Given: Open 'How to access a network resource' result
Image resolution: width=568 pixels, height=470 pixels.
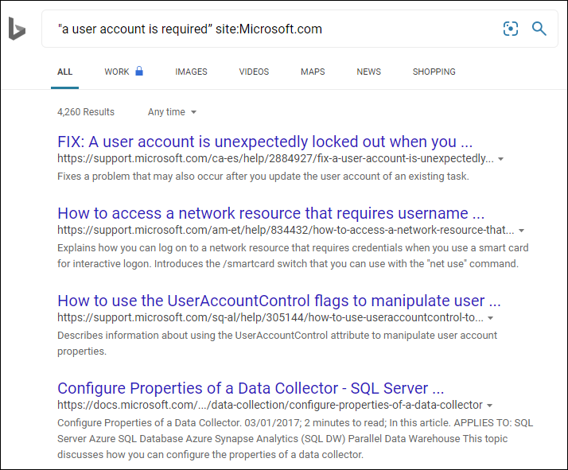Looking at the screenshot, I should [x=271, y=213].
